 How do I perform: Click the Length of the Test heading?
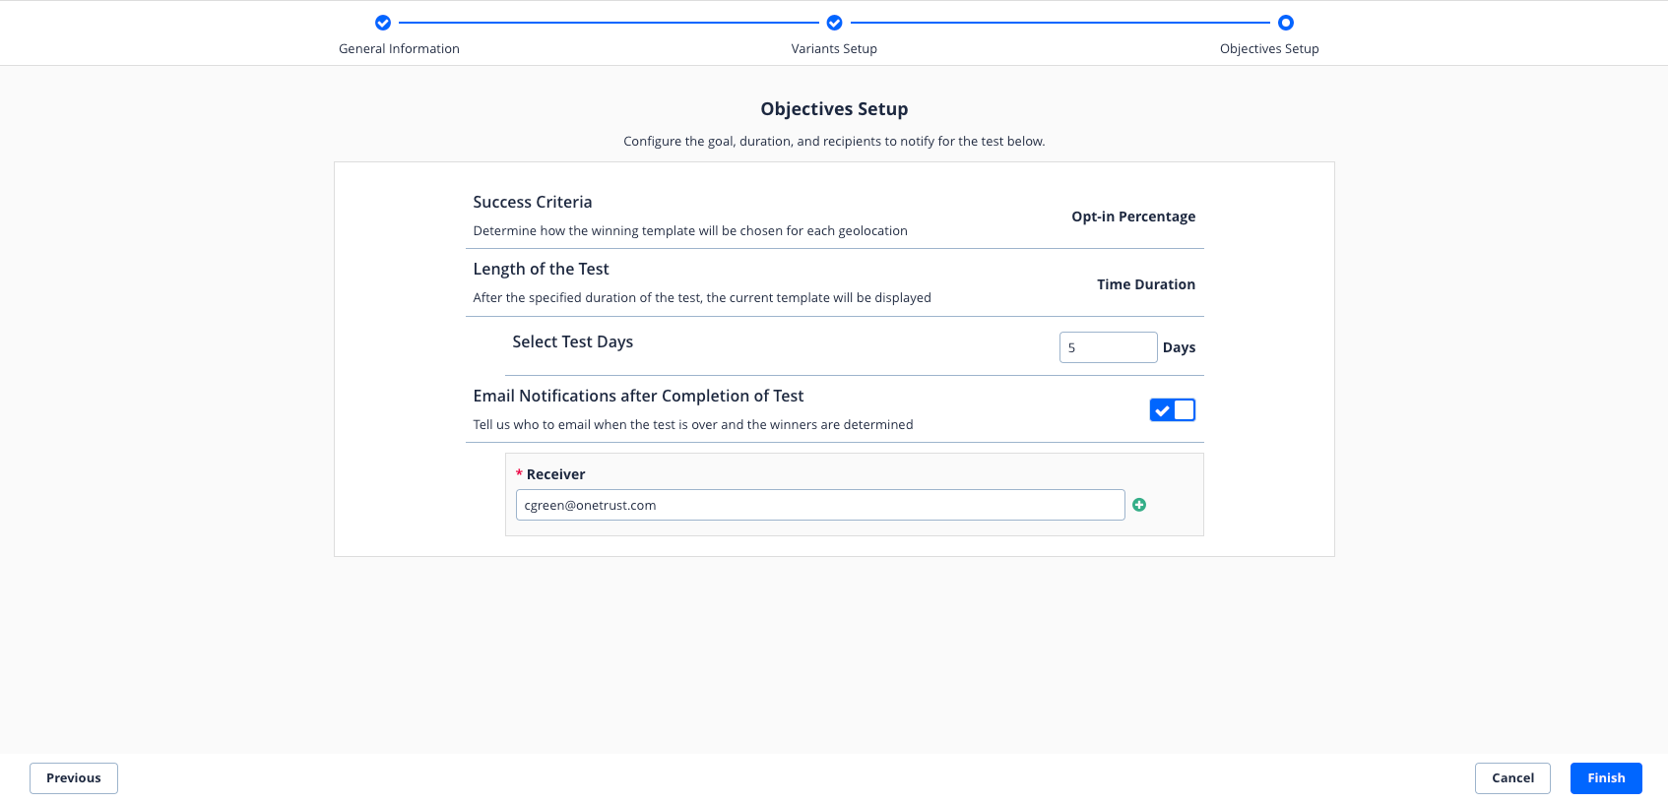[x=541, y=269]
